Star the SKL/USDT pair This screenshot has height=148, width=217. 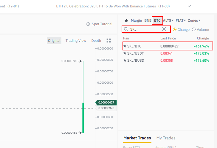125,53
